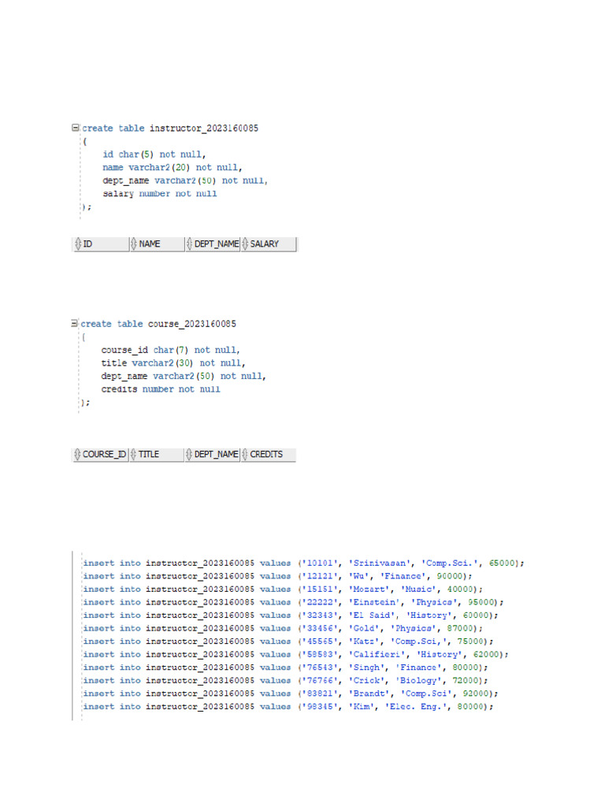Place cursor on the Srinivasan insert line
The width and height of the screenshot is (605, 807).
coord(303,563)
